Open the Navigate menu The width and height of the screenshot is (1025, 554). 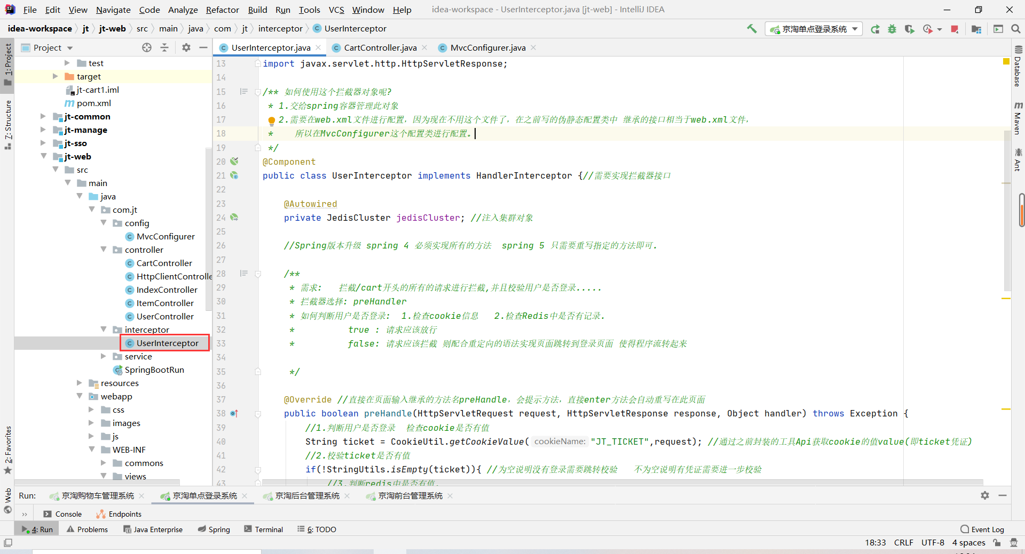113,10
